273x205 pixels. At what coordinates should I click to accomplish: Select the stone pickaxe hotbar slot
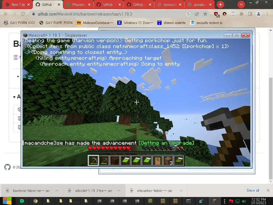click(x=94, y=160)
